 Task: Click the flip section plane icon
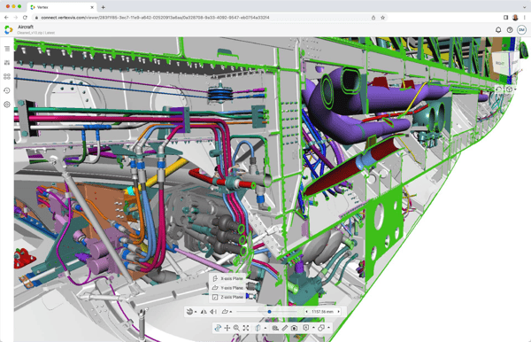point(204,312)
